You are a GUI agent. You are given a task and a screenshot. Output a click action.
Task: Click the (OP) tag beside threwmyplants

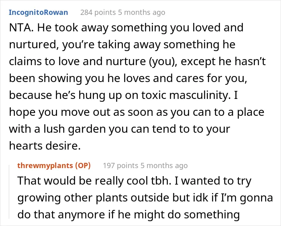point(83,166)
